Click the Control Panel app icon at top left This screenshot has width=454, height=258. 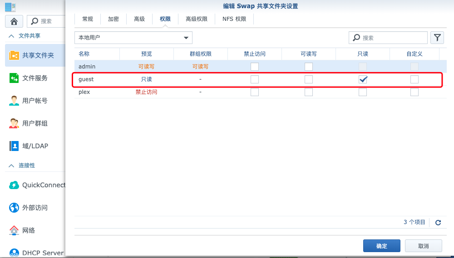(x=10, y=7)
